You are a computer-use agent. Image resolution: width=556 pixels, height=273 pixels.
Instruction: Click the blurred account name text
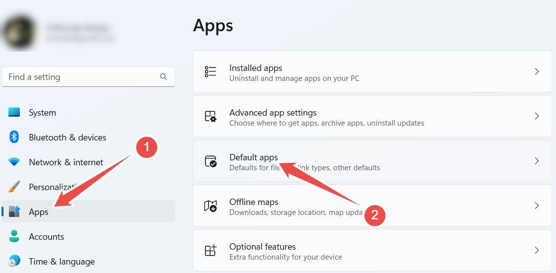click(x=79, y=28)
